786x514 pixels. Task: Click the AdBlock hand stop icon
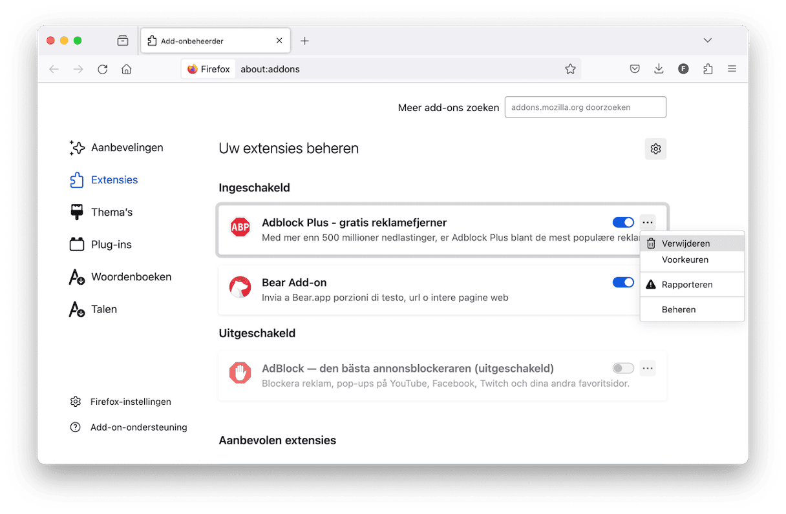pyautogui.click(x=240, y=373)
